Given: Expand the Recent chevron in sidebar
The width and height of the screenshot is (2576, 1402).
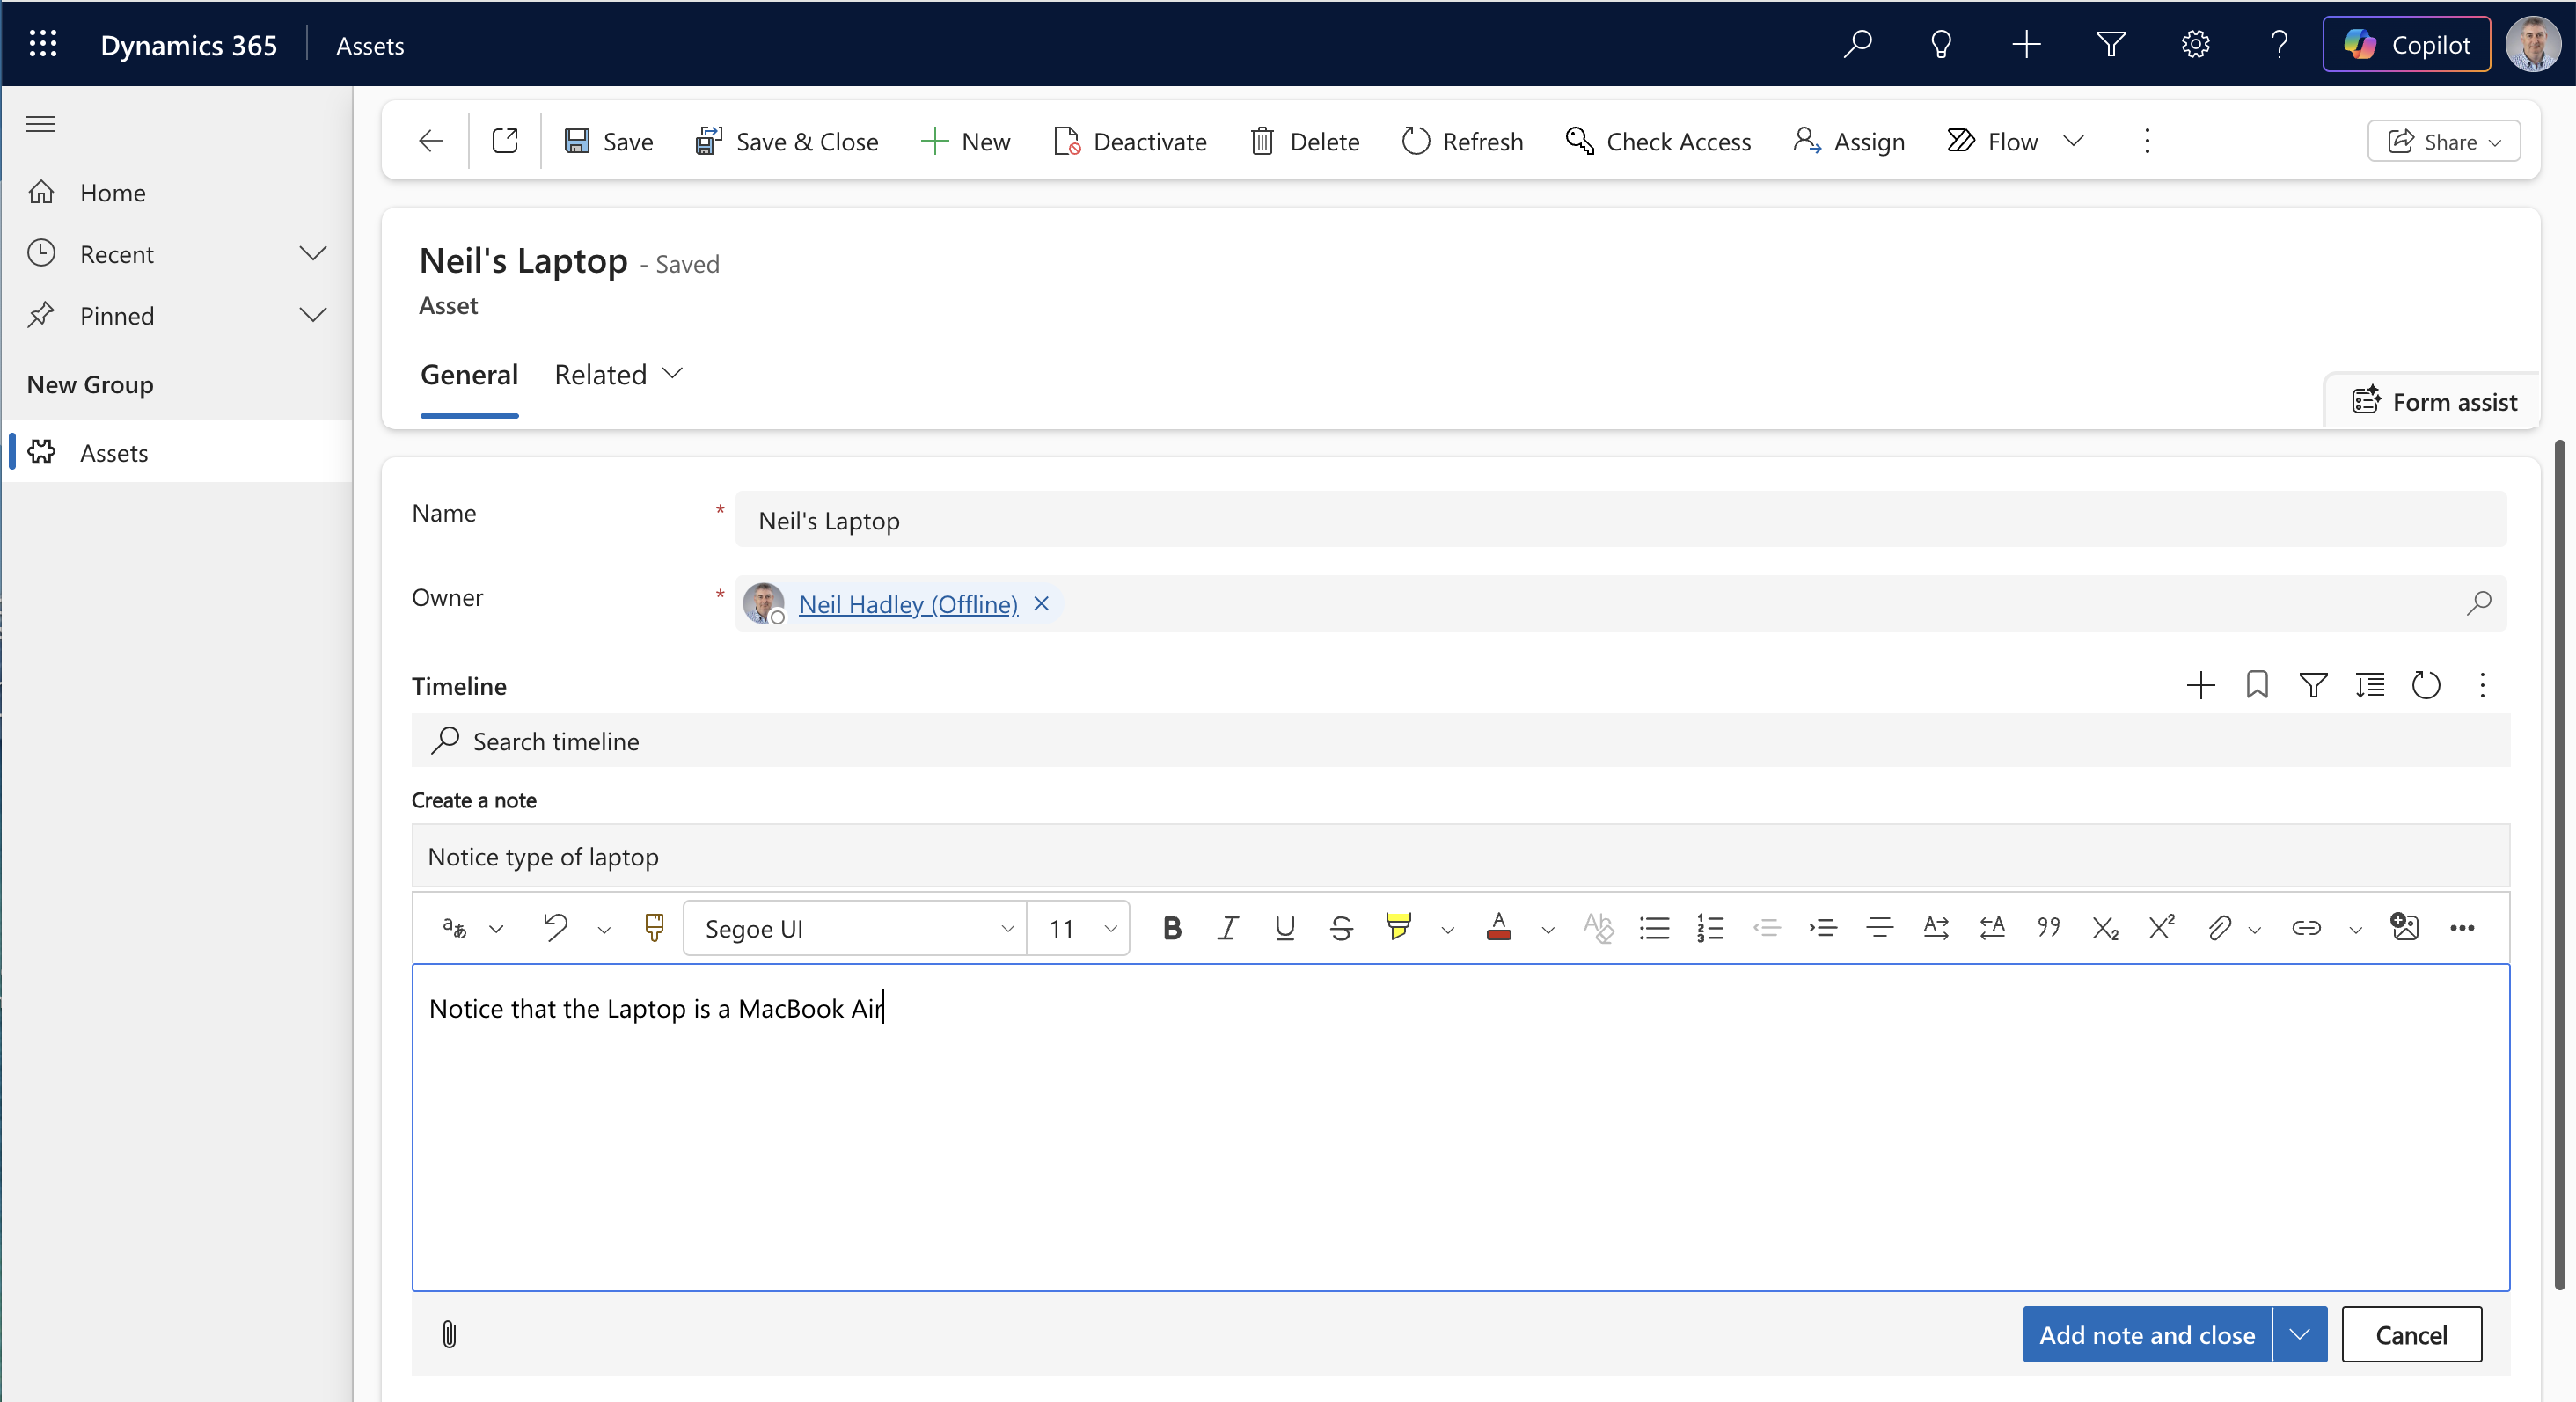Looking at the screenshot, I should pyautogui.click(x=313, y=253).
